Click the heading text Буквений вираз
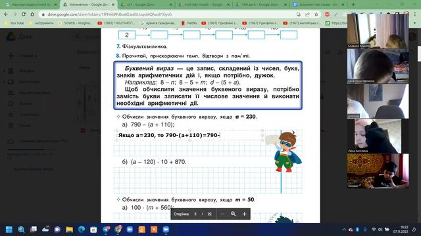Viewport: 421px width, 236px height. click(x=149, y=68)
